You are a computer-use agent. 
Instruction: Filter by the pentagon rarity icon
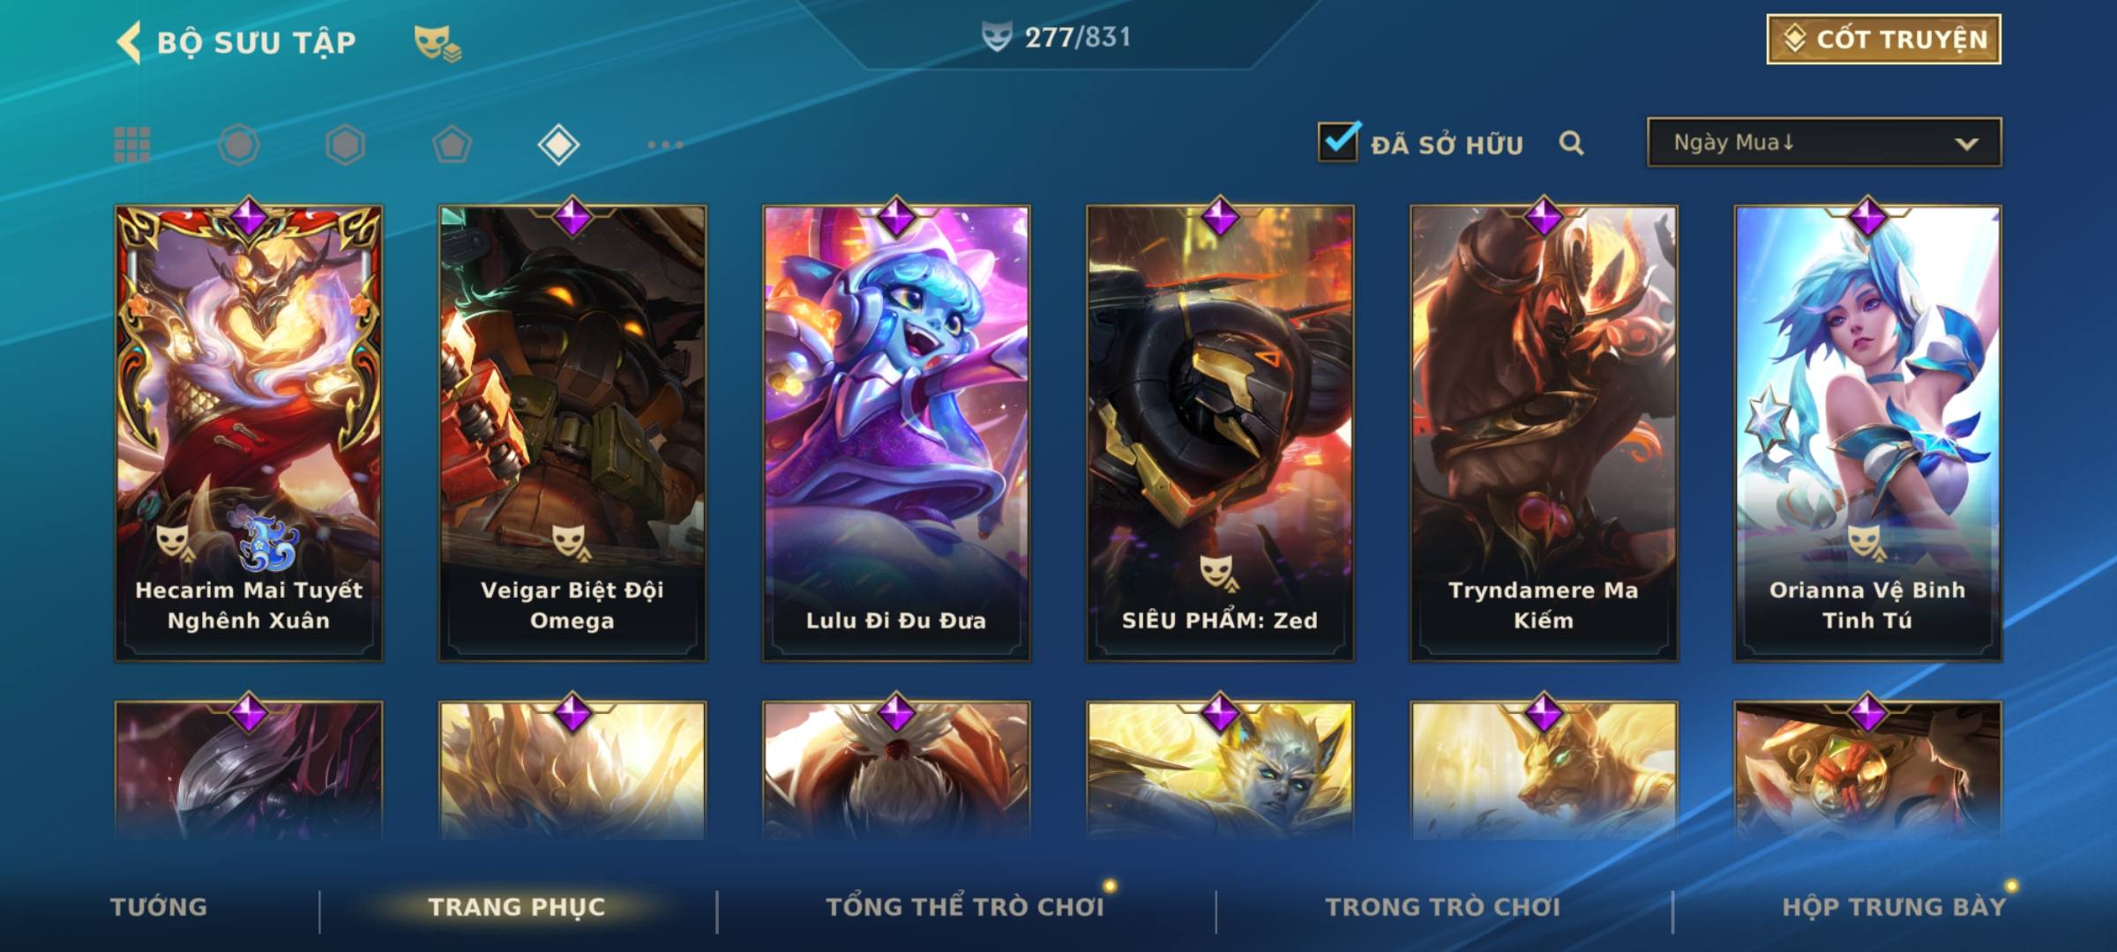(452, 145)
